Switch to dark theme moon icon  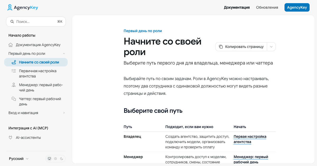62,159
